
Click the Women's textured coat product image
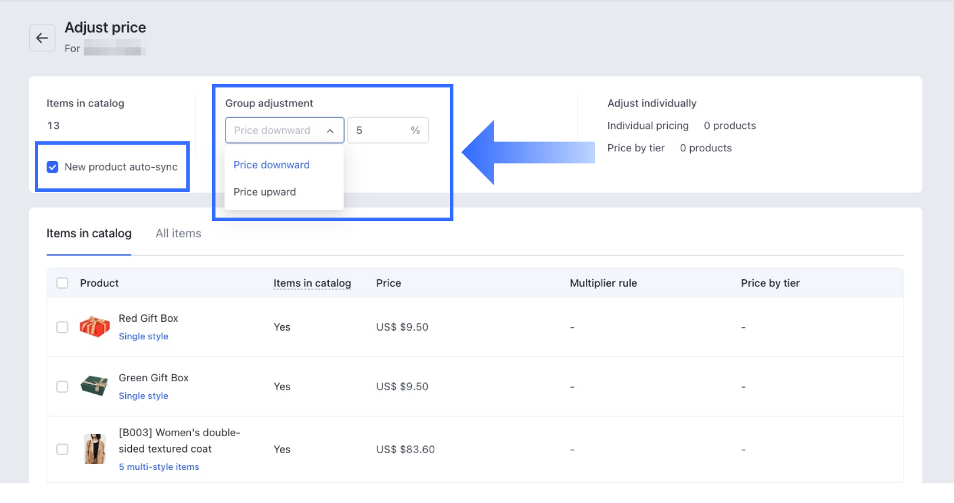95,449
